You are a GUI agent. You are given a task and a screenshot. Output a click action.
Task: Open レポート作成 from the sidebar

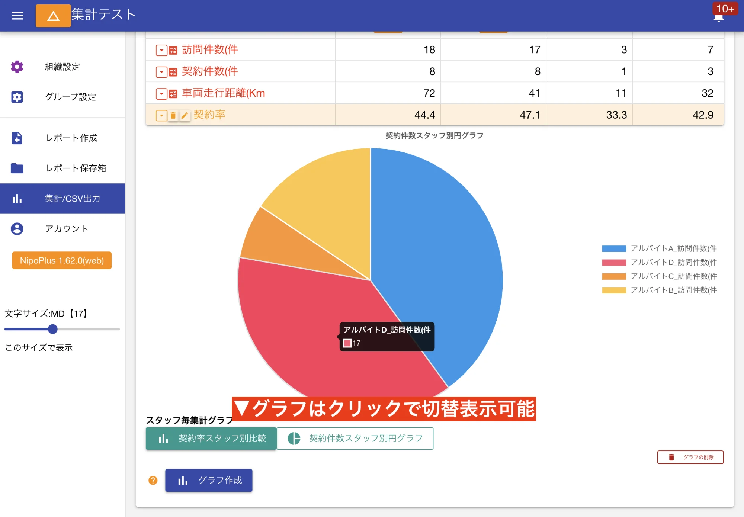[71, 138]
